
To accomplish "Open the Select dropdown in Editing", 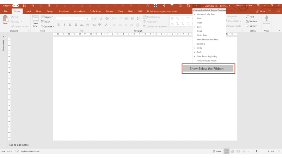I will [x=252, y=26].
